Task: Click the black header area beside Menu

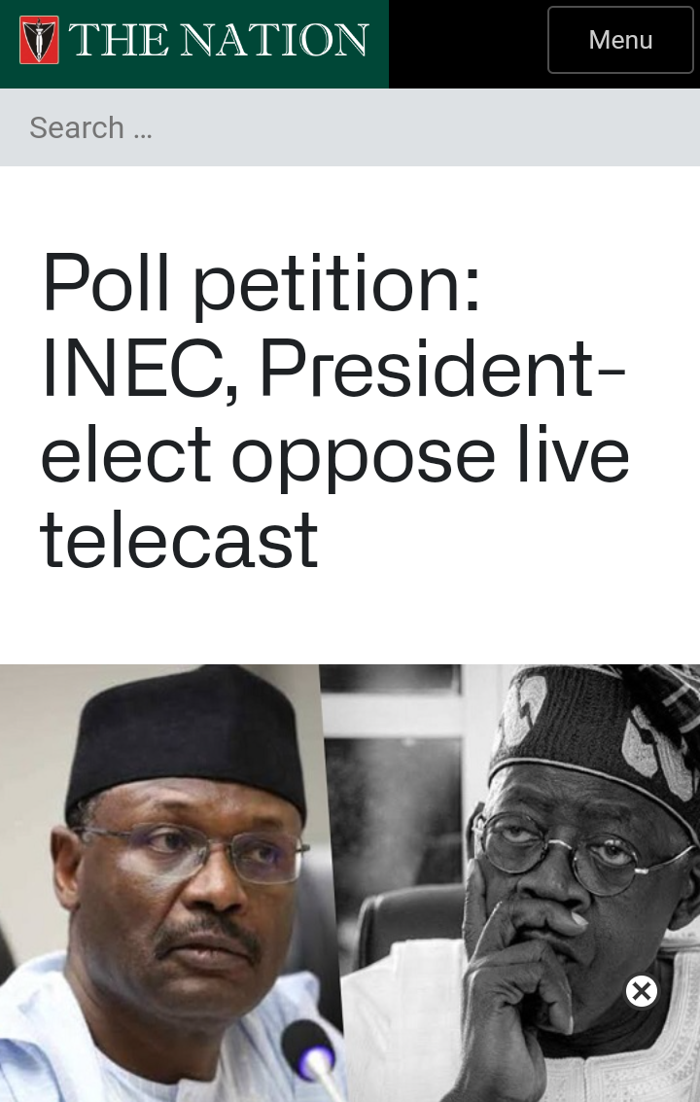Action: tap(468, 45)
